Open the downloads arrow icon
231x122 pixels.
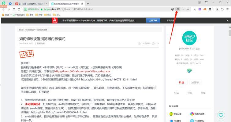pos(217,9)
